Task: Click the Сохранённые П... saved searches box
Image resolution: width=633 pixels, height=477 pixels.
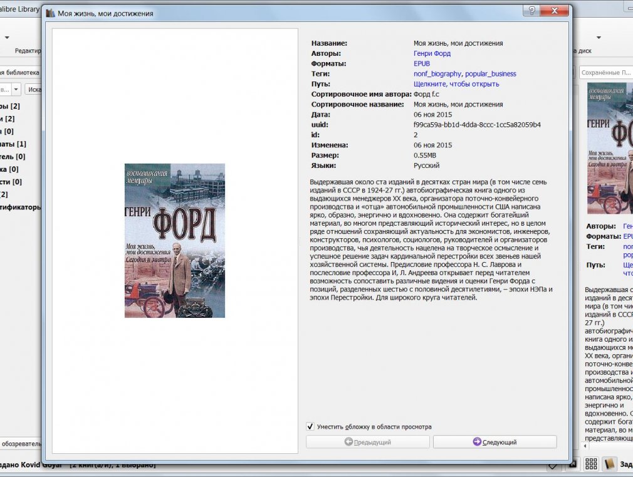Action: click(x=606, y=73)
